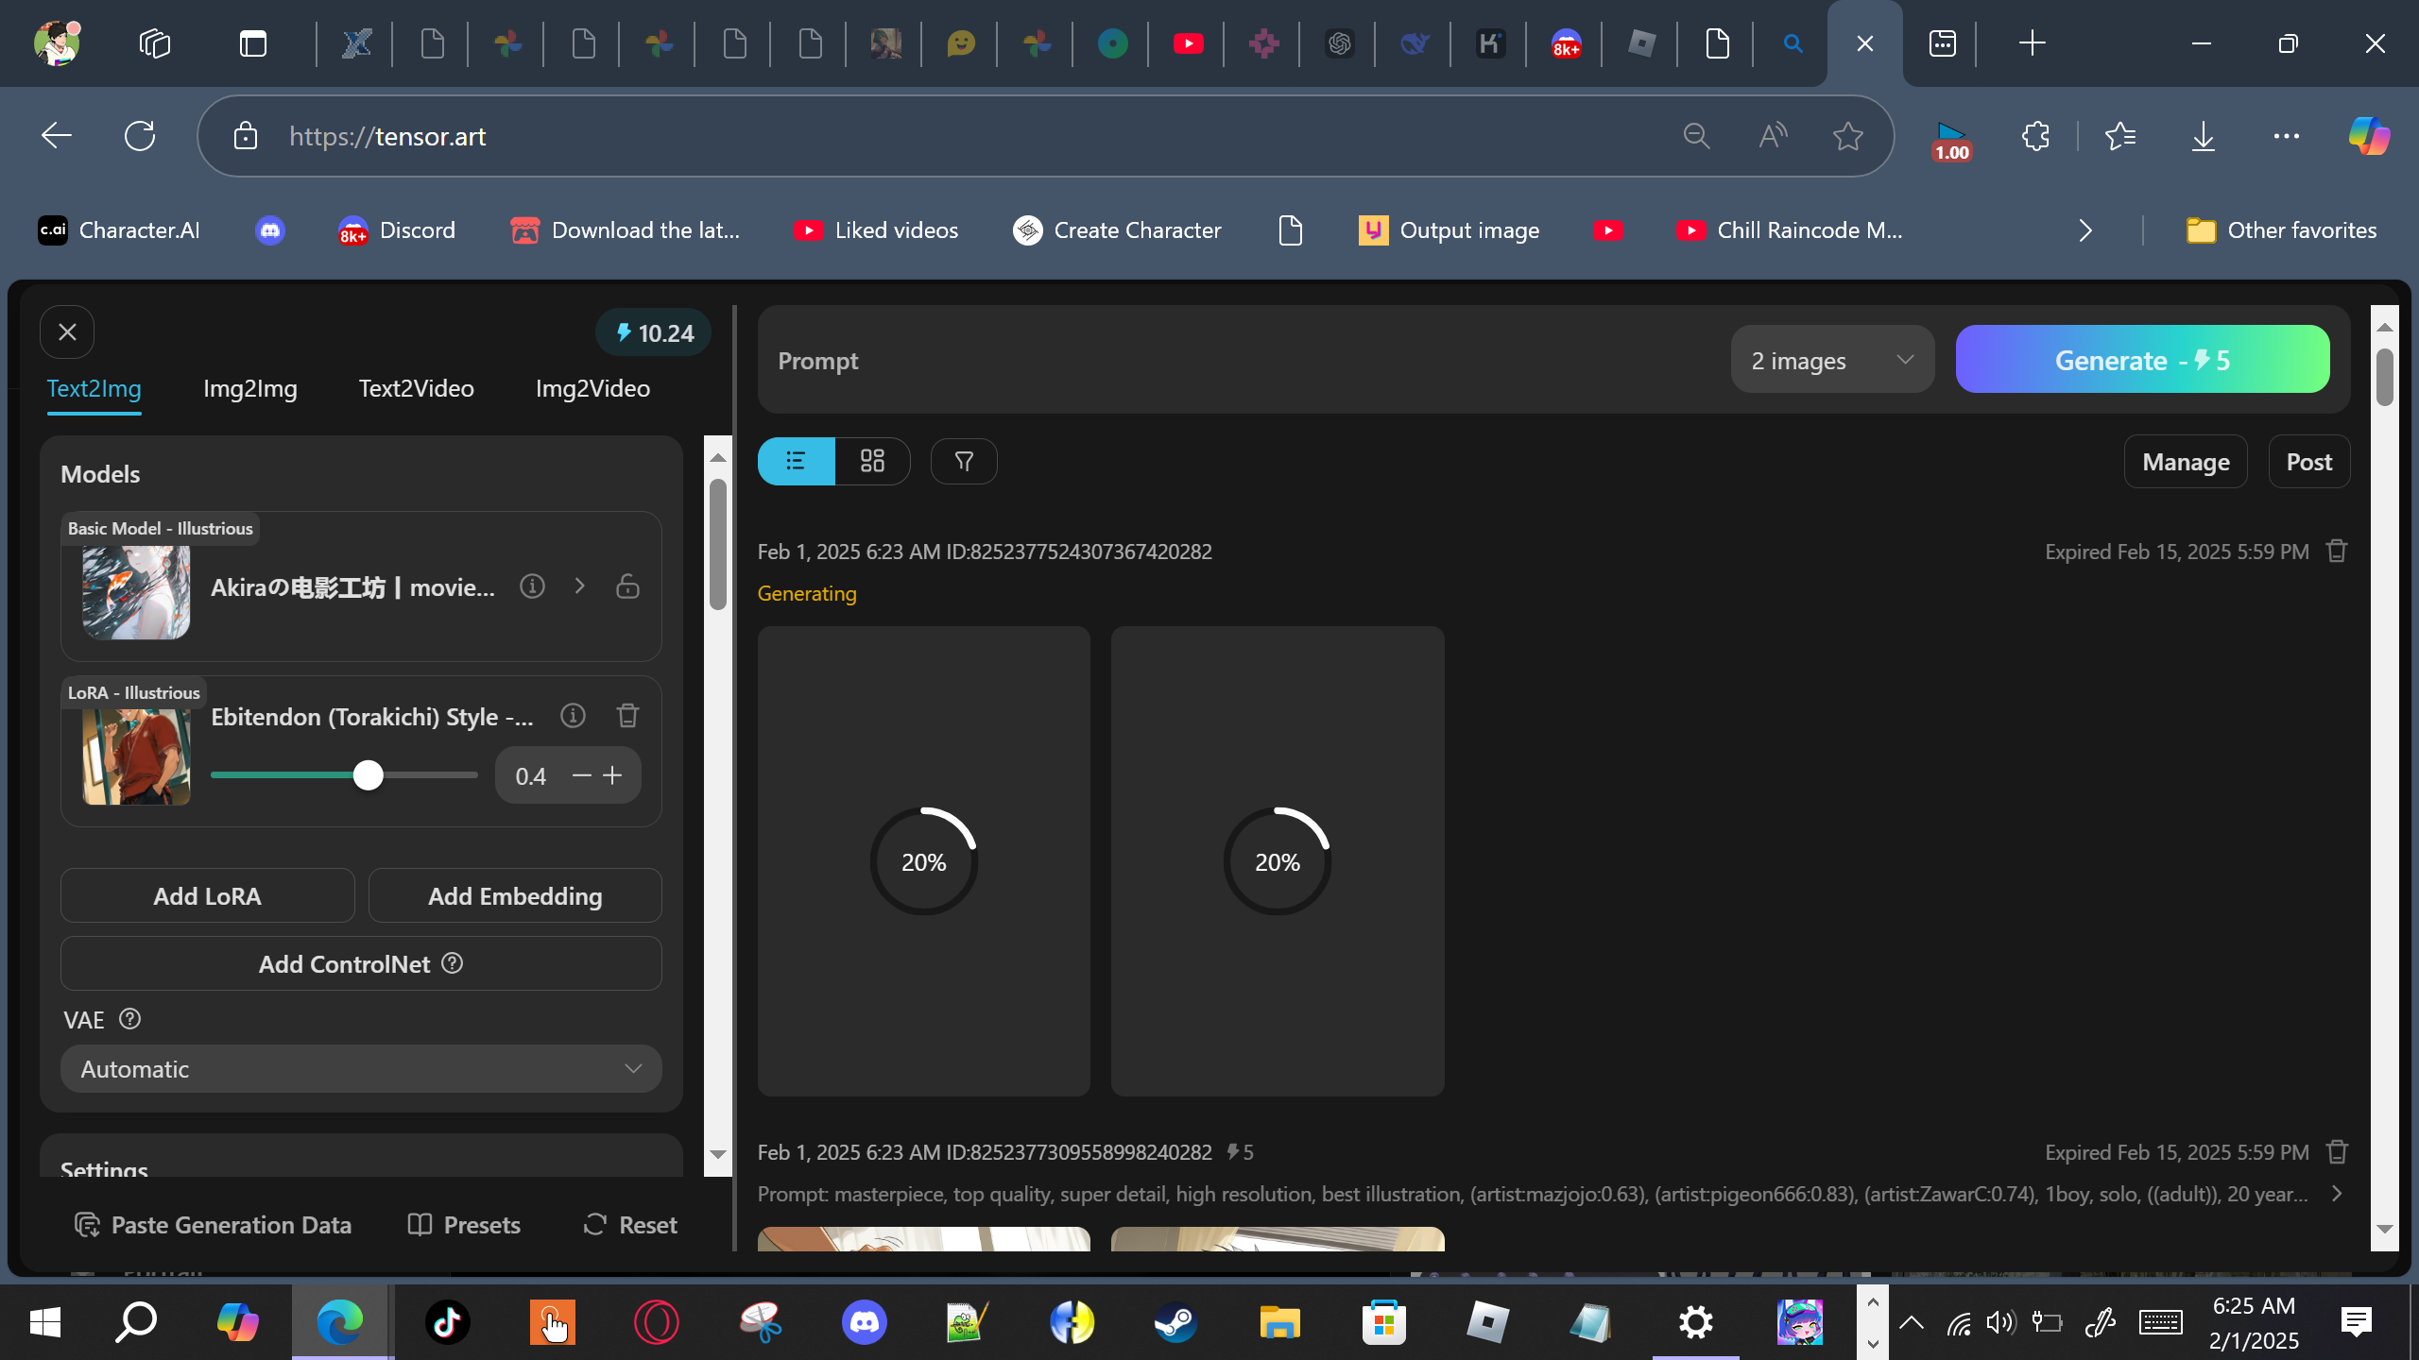2419x1360 pixels.
Task: Click the LoRA weight slider handle
Action: [369, 775]
